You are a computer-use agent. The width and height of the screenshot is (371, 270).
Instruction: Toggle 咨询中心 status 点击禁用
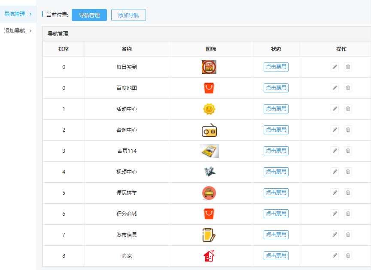pos(276,130)
